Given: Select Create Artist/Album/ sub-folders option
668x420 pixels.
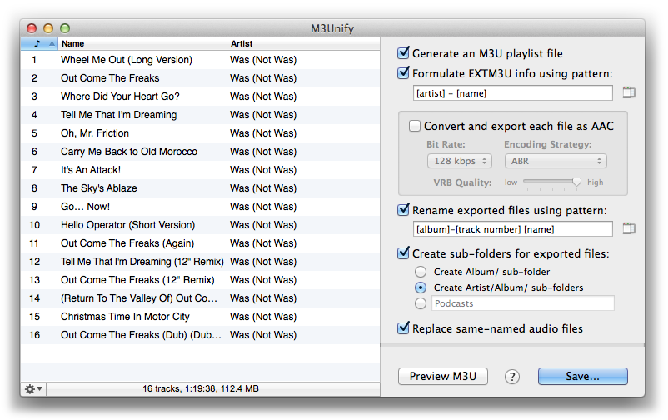Looking at the screenshot, I should [421, 287].
